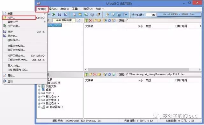
Task: Click the gear icon in local pane toolbar
Action: [x=110, y=74]
